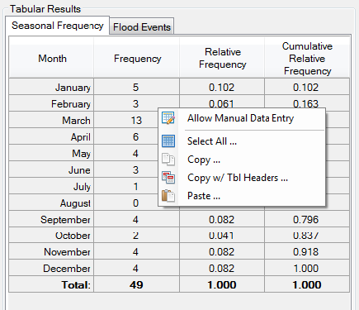Viewport: 359px width, 310px height.
Task: Click the Allow Manual Data Entry icon
Action: pyautogui.click(x=168, y=118)
